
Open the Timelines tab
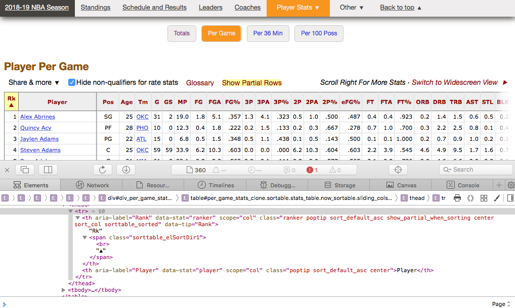216,185
